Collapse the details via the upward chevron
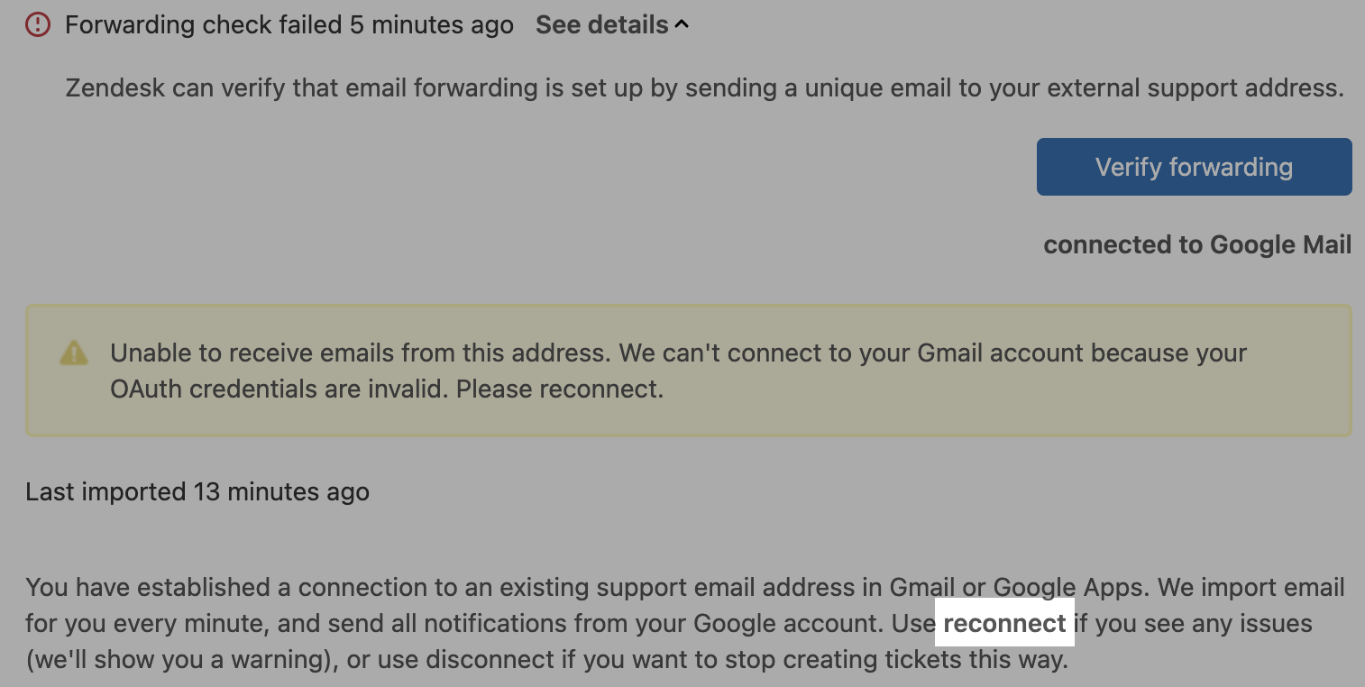 (x=682, y=23)
